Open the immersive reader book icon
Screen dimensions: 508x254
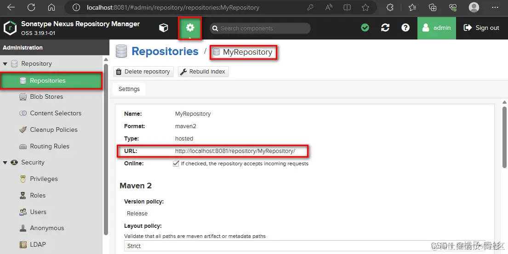click(x=347, y=7)
